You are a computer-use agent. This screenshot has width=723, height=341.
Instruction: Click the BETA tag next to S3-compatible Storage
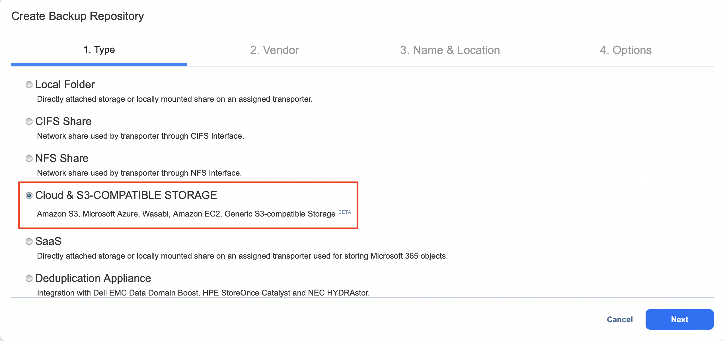coord(344,212)
